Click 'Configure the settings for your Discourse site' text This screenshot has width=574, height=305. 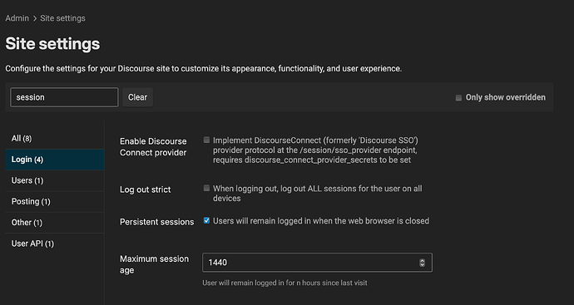coord(204,69)
